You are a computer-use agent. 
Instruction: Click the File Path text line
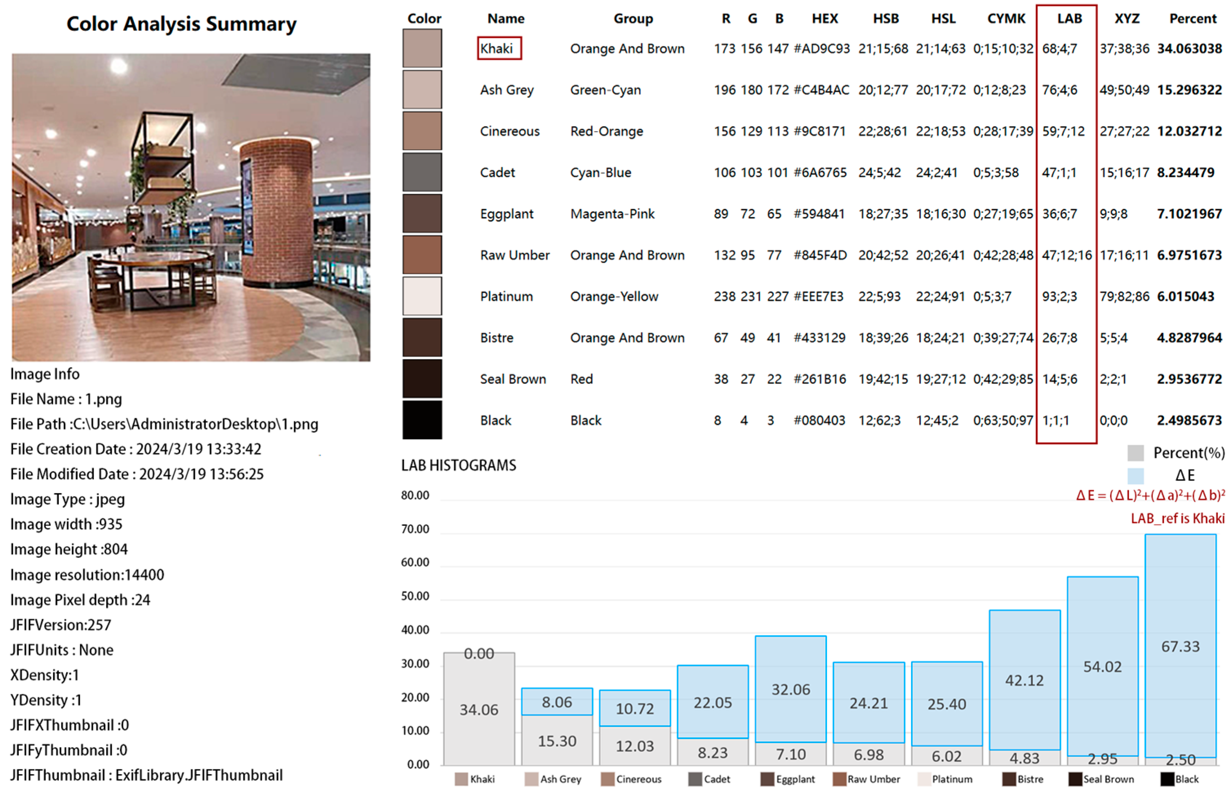pos(164,424)
